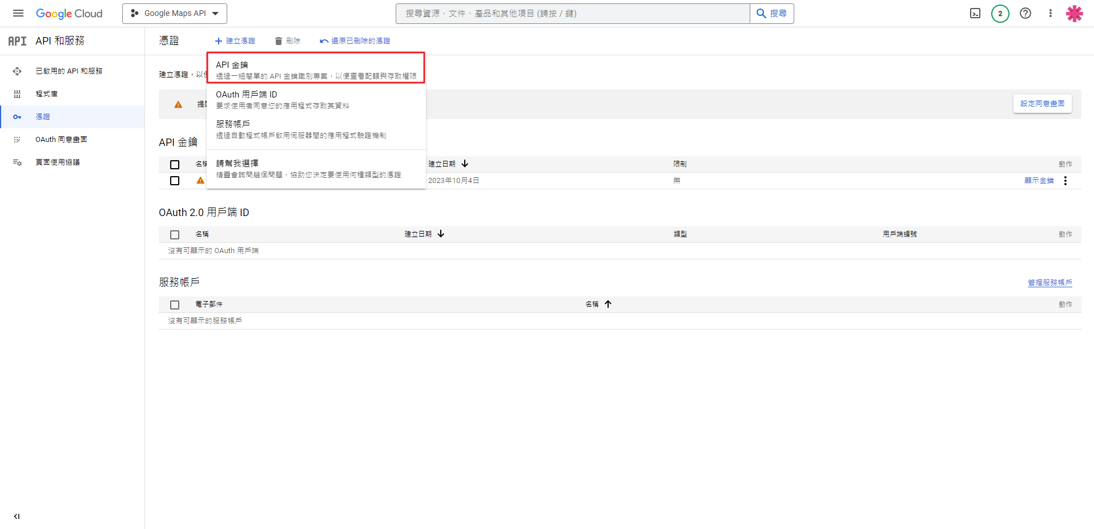Open the top bar three-dot settings menu
The image size is (1094, 529).
pos(1050,13)
